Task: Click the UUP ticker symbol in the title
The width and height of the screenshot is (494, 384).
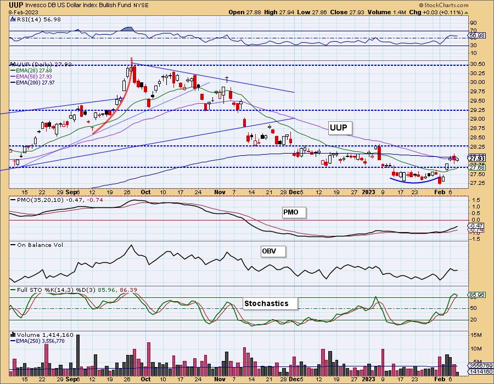Action: [16, 5]
